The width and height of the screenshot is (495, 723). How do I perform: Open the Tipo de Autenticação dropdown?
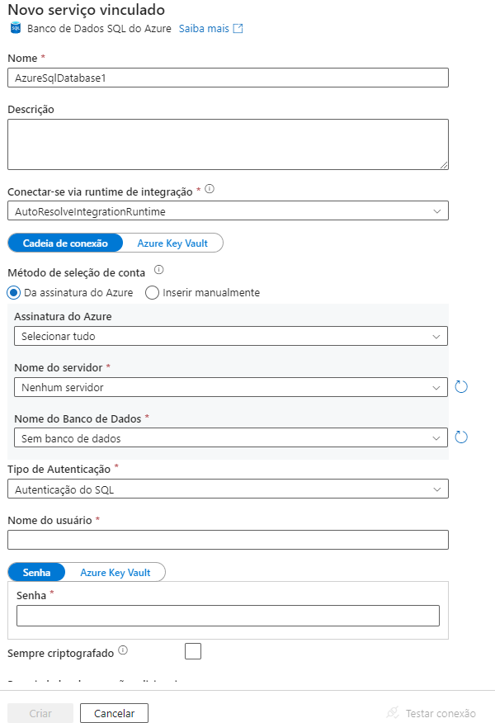coord(228,489)
